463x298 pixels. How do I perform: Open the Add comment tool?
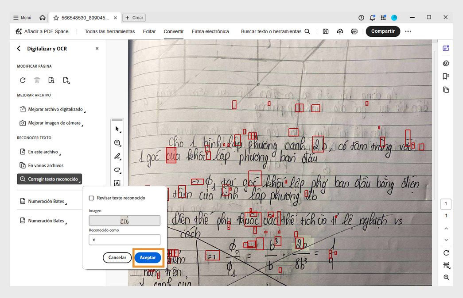[117, 143]
